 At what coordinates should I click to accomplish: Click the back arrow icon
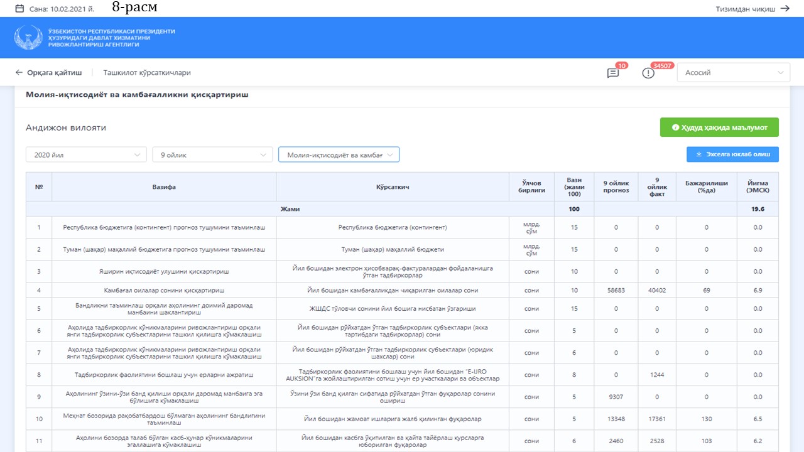(19, 73)
